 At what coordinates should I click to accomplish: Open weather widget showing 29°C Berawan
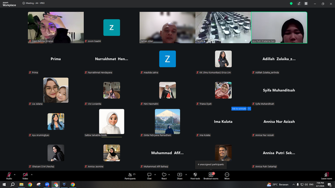tap(277, 184)
